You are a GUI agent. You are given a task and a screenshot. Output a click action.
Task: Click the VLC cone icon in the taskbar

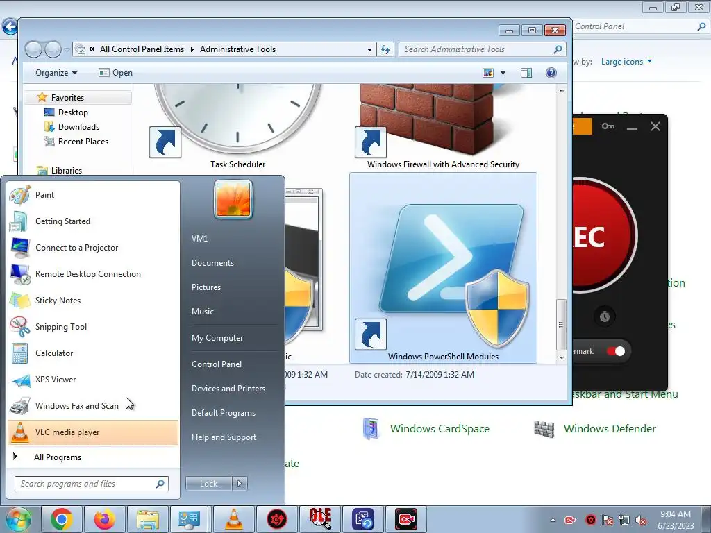(x=234, y=519)
